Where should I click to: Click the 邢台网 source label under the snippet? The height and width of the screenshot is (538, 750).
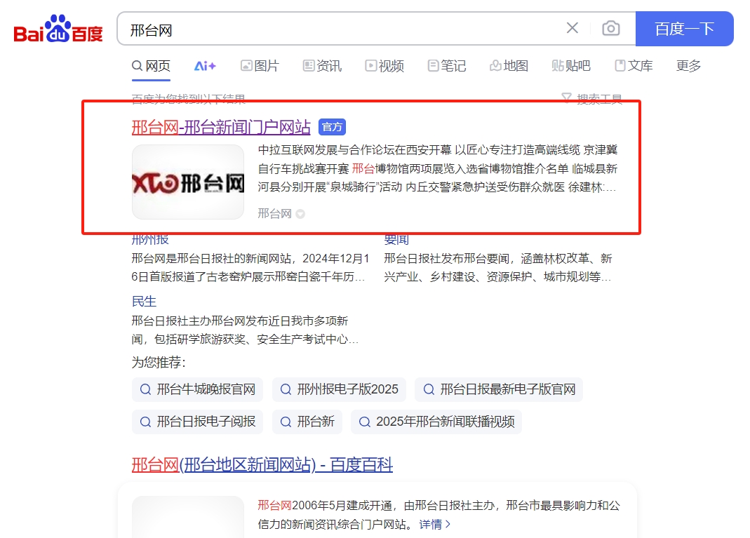pos(274,213)
